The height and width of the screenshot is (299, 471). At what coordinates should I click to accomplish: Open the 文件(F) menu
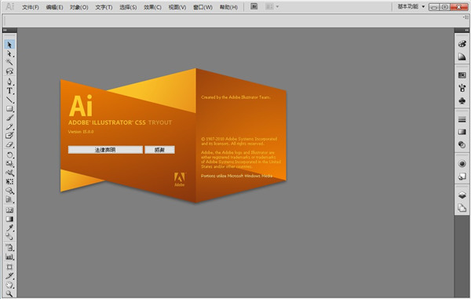(x=31, y=7)
